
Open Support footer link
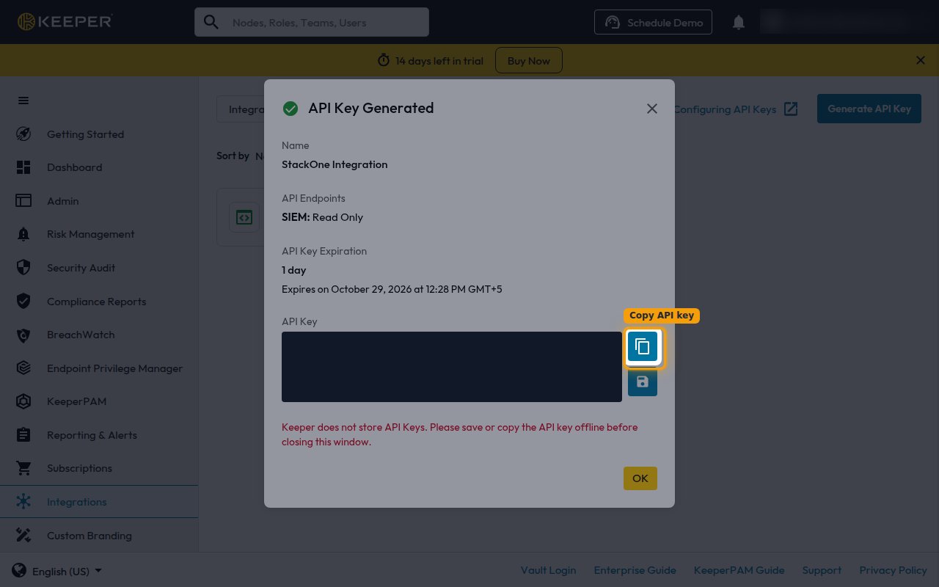coord(822,570)
